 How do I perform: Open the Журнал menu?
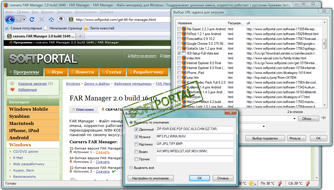(47, 12)
